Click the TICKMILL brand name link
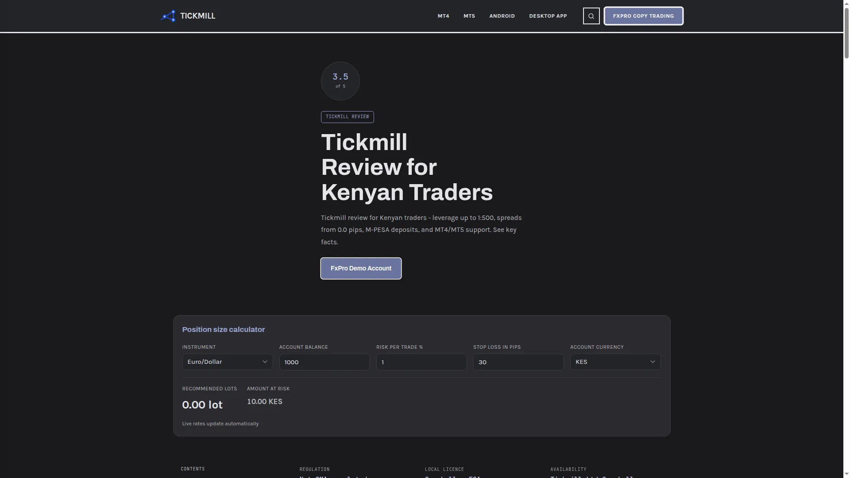850x478 pixels. pos(197,16)
